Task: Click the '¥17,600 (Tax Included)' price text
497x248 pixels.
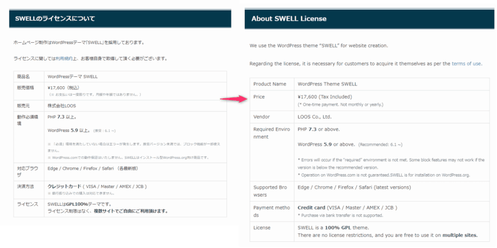Action: [324, 97]
